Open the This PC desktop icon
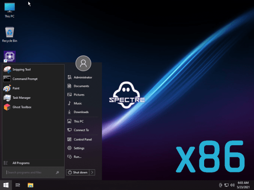The height and width of the screenshot is (190, 254). pyautogui.click(x=10, y=10)
